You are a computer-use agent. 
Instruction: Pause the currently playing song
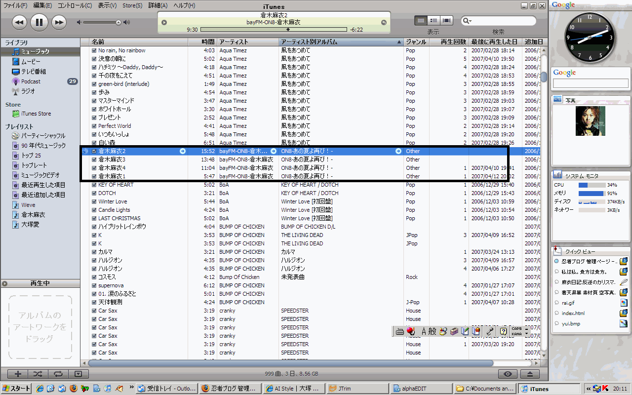39,22
